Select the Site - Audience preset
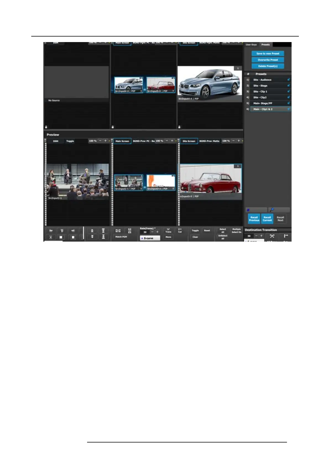Screen dimensions: 329x466 click(270, 80)
